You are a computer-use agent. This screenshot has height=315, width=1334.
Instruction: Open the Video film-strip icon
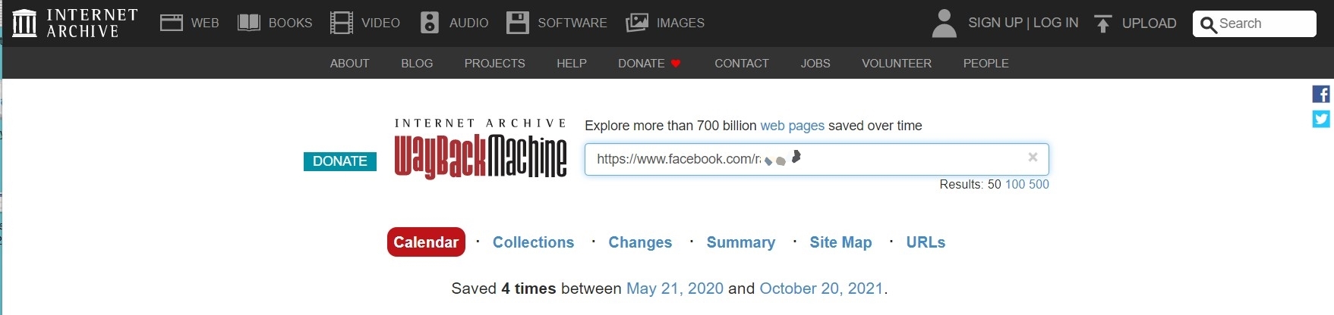click(342, 23)
